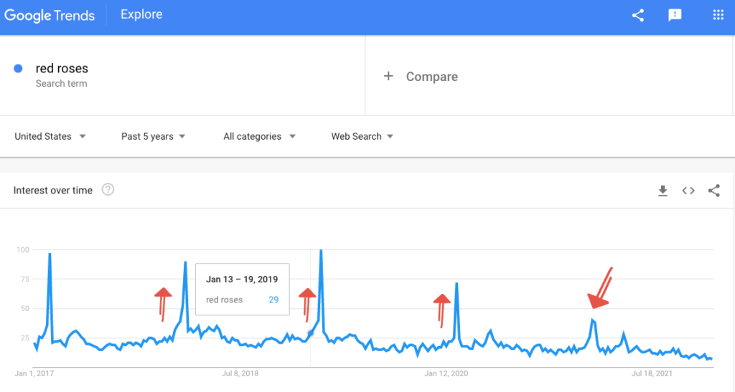
Task: Open the Past 5 years time dropdown
Action: (154, 136)
